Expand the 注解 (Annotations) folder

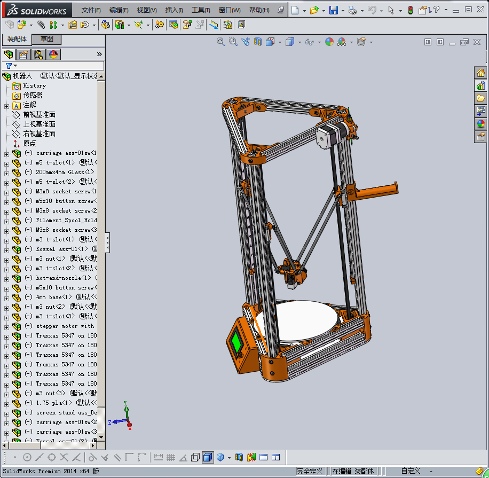[x=6, y=105]
